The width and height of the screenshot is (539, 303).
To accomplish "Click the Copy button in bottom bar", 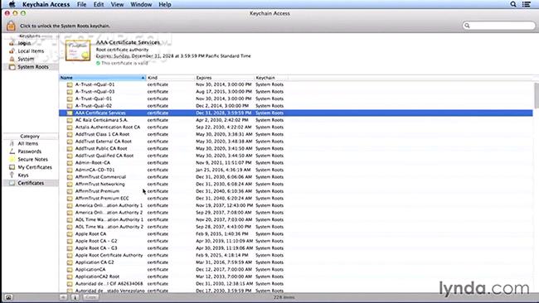I will click(90, 297).
